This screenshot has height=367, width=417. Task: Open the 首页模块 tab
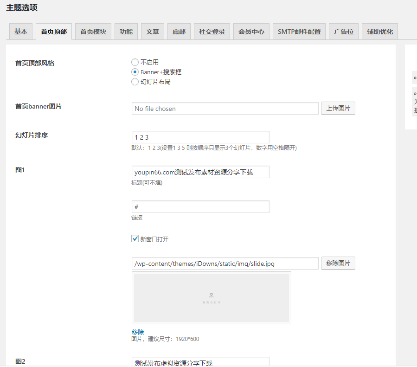[92, 31]
